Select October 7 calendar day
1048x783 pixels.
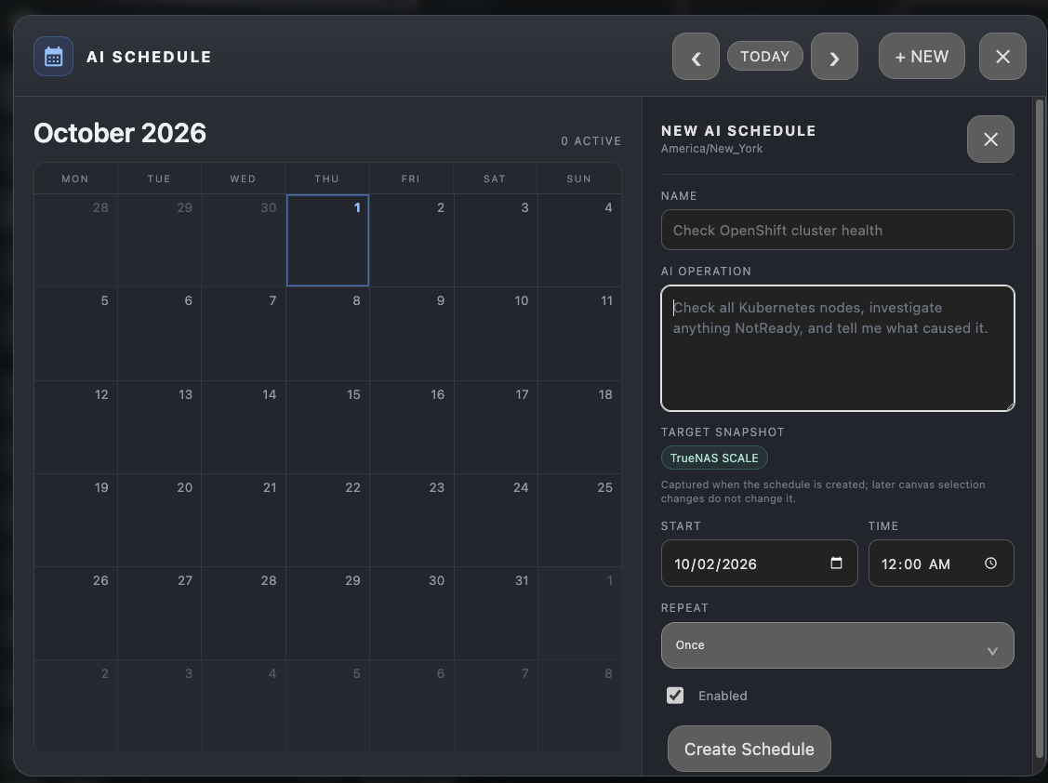click(x=244, y=334)
